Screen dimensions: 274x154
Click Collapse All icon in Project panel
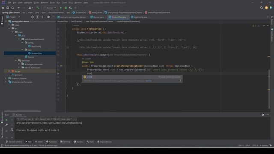(42, 17)
